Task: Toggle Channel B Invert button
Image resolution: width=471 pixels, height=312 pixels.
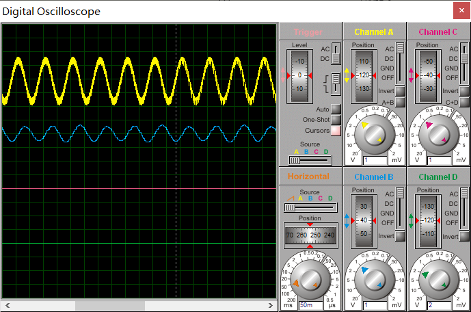Action: 400,236
